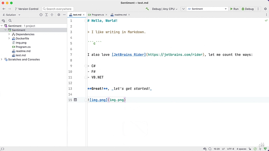Open the green shield status icon
This screenshot has width=269, height=151.
point(265,149)
